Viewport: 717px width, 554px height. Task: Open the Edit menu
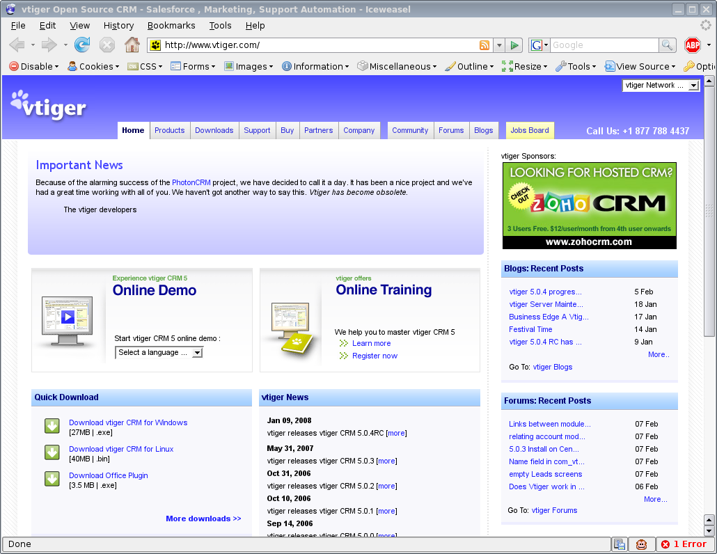pos(47,26)
